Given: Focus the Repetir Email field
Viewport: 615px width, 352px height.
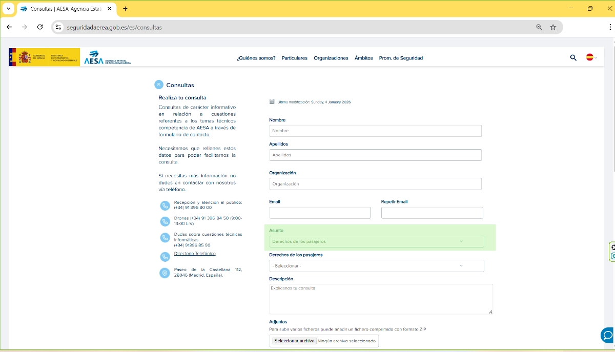Looking at the screenshot, I should coord(432,213).
